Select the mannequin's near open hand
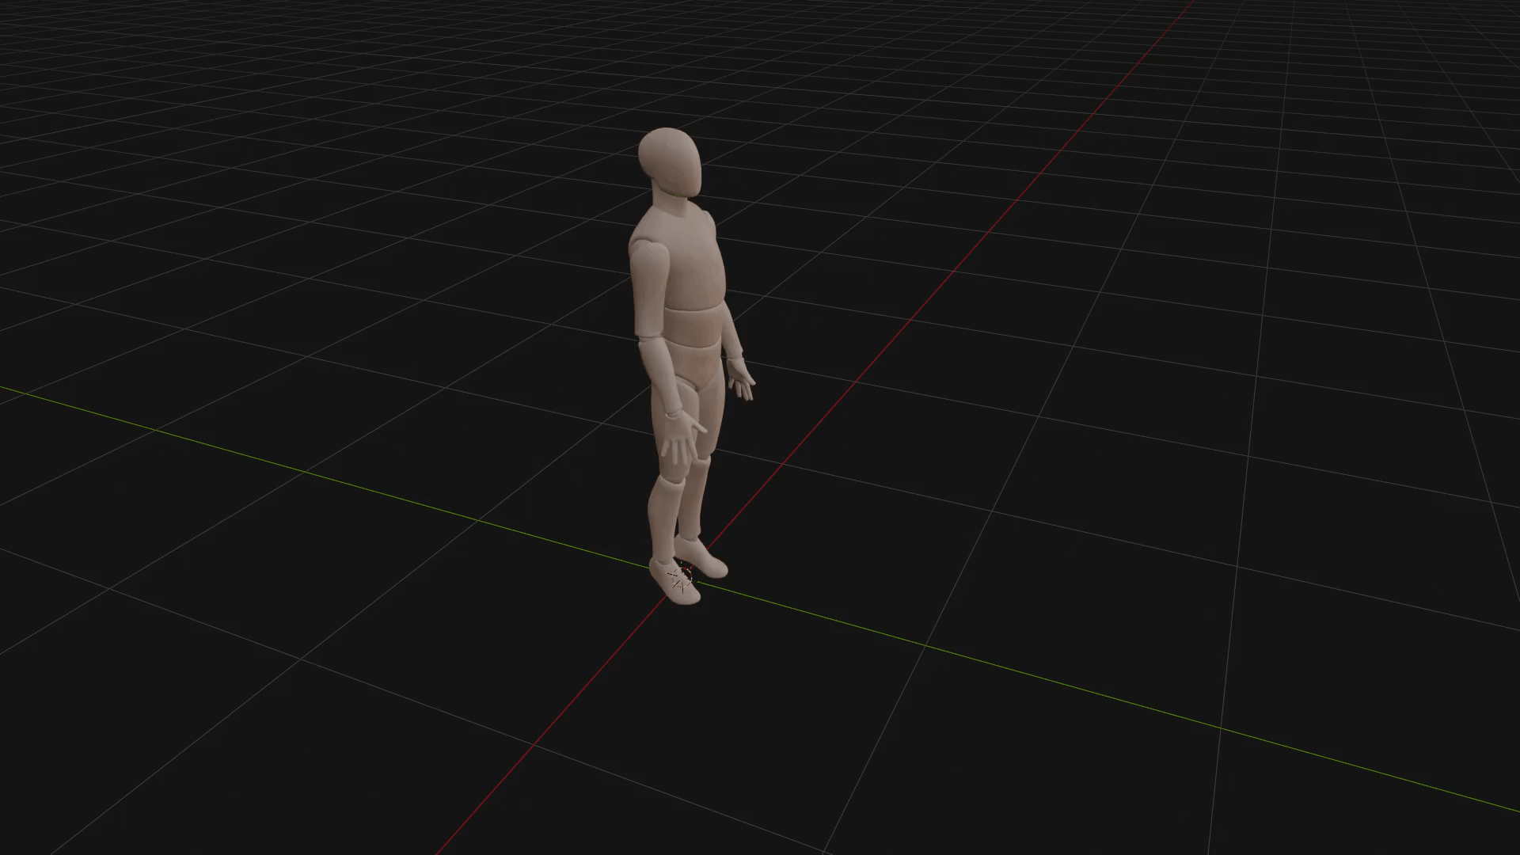The height and width of the screenshot is (855, 1520). click(x=682, y=440)
